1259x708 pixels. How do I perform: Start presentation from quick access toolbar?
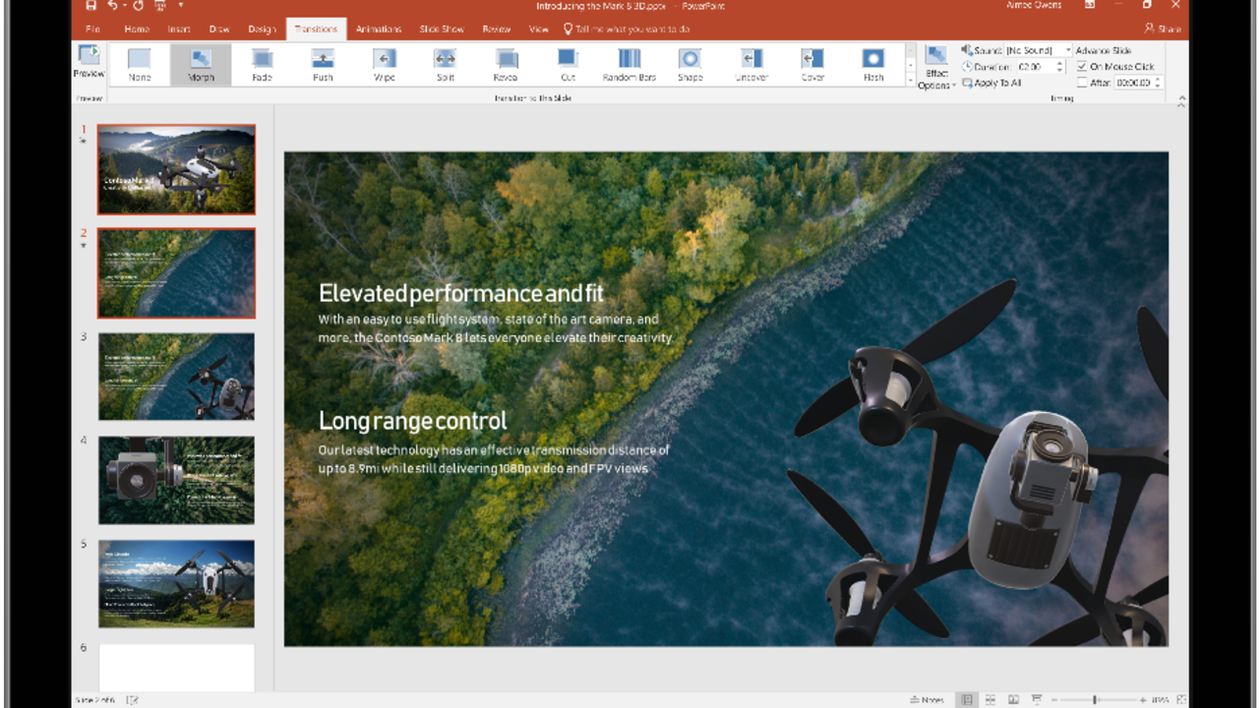coord(158,5)
